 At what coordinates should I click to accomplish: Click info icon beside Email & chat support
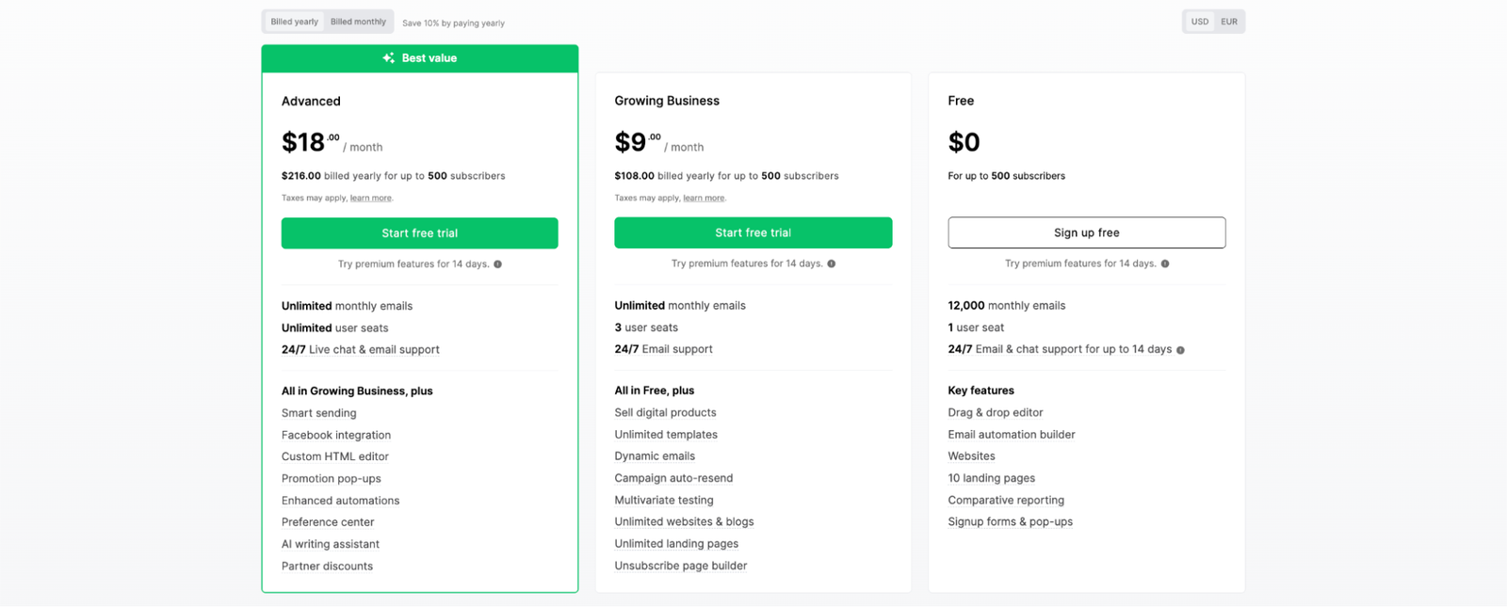tap(1180, 350)
